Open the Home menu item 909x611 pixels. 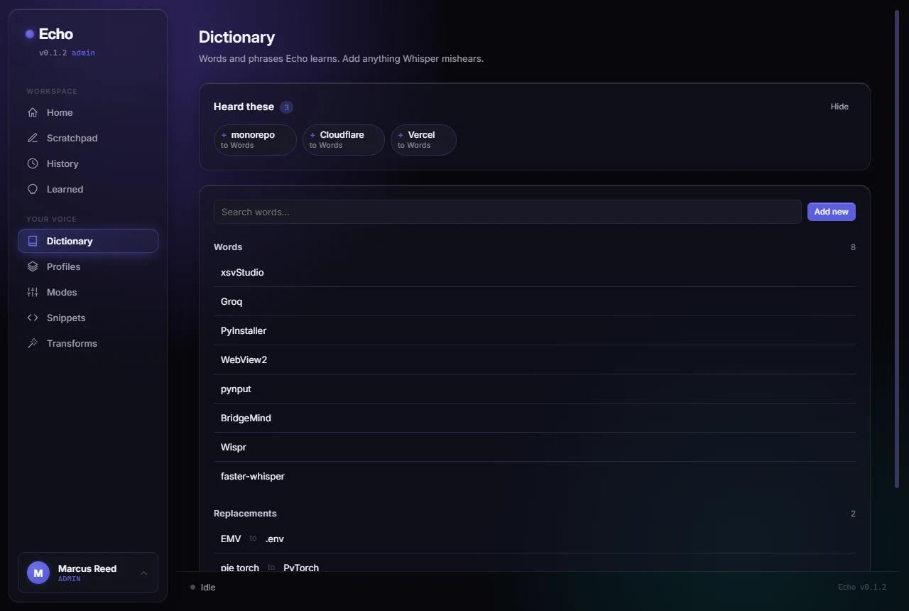point(88,112)
